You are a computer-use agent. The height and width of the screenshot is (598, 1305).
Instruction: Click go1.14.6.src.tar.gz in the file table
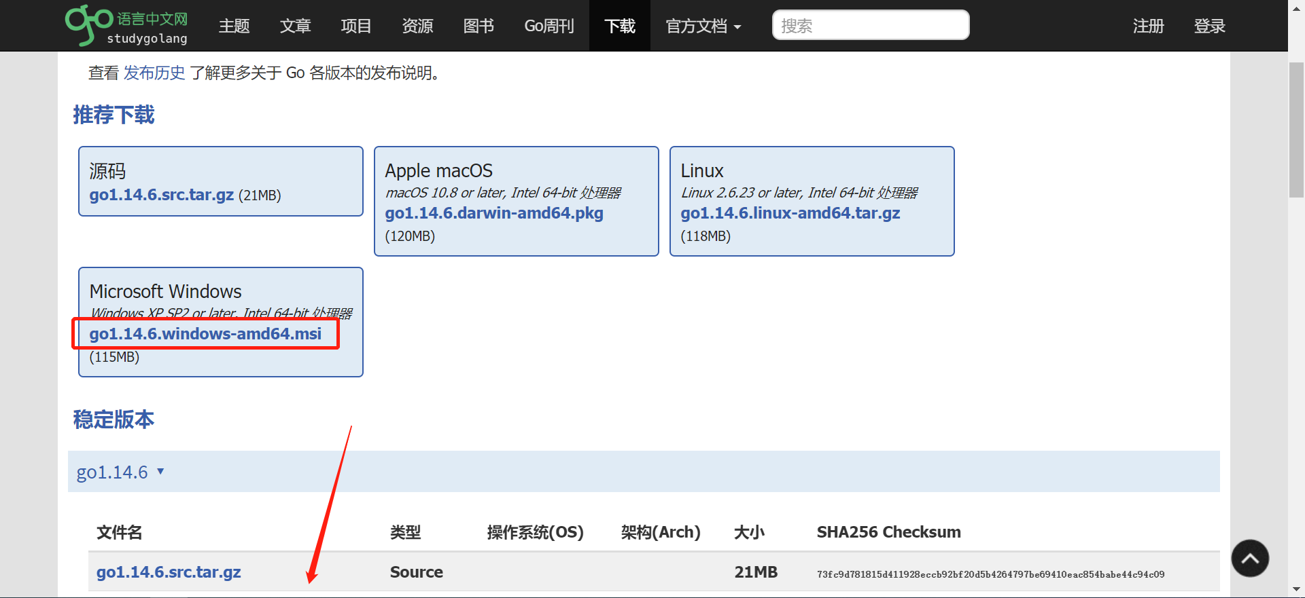(169, 572)
